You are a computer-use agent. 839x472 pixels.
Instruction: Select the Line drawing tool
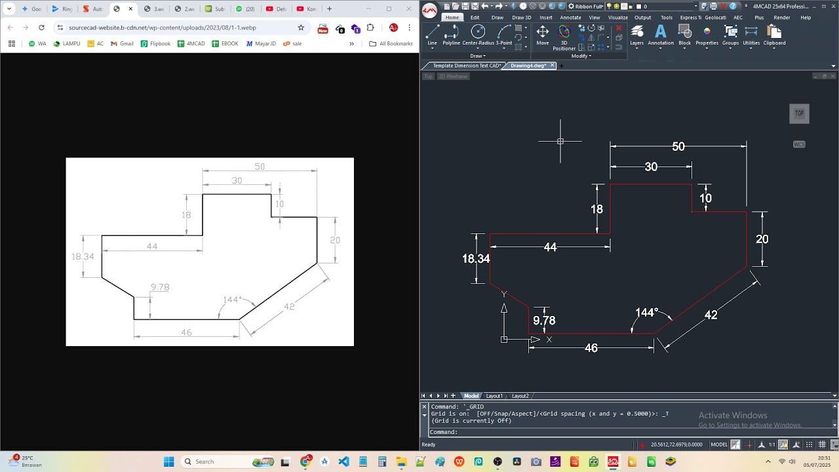[432, 35]
